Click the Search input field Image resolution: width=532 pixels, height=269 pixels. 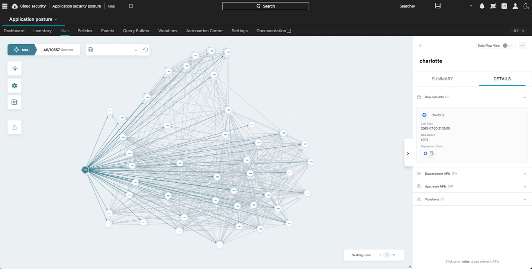[265, 6]
